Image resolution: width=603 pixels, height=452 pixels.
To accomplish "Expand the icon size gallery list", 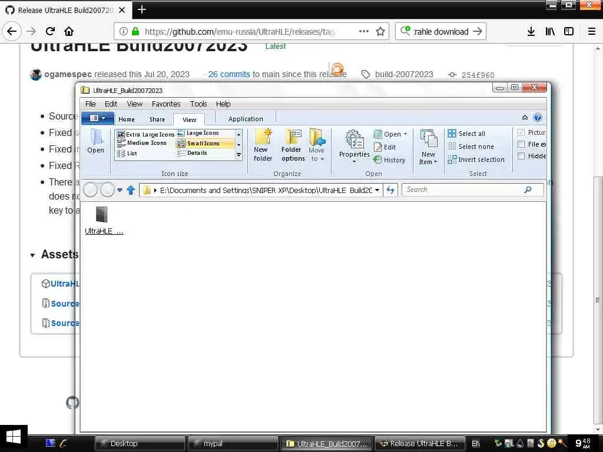I will tap(238, 155).
